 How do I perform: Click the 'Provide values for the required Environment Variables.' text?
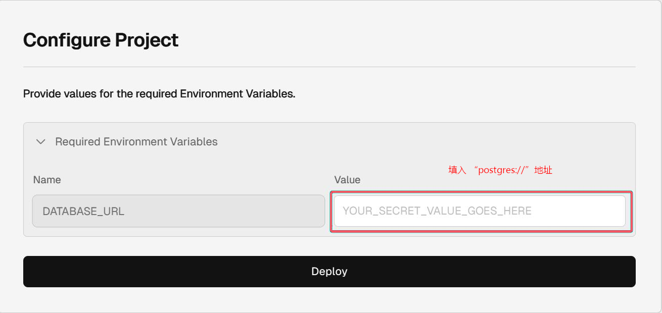tap(159, 94)
